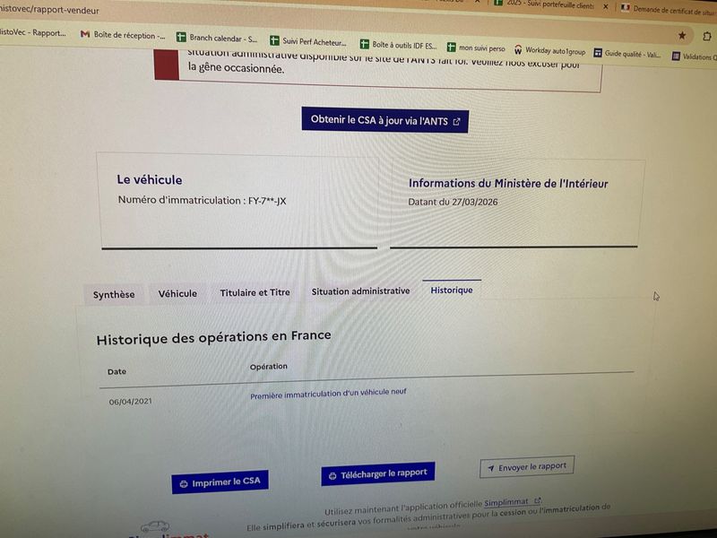
Task: Click the Imprimer le CSA button
Action: [x=220, y=482]
